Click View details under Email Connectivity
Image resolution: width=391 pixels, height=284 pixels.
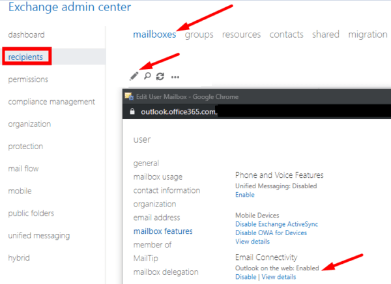(279, 277)
